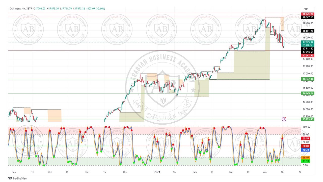323x182 pixels.
Task: Click the low value L17731.79
Action: click(x=66, y=9)
